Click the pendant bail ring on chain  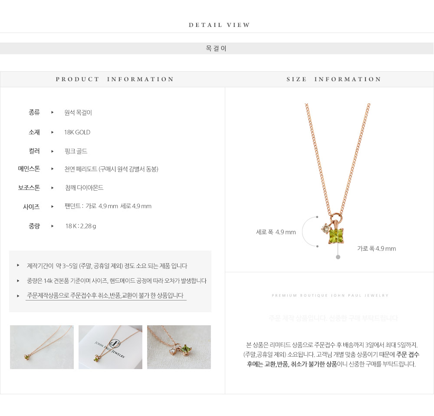point(336,217)
